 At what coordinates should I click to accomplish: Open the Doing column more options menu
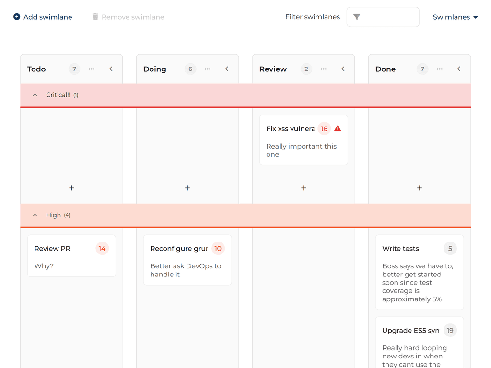[x=208, y=69]
